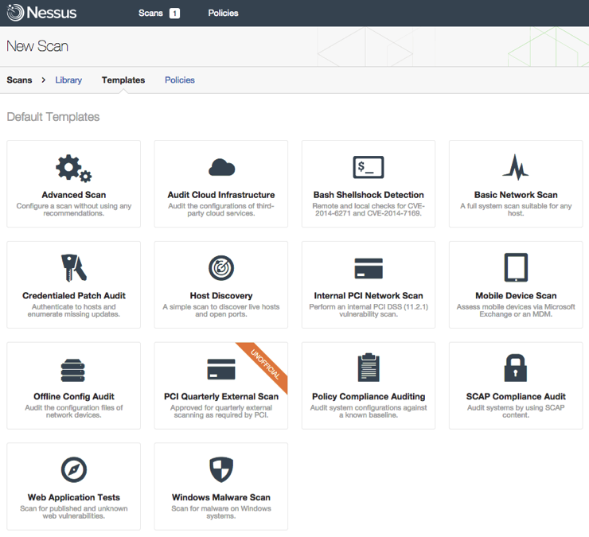Choose Audit Cloud Infrastructure template title
The height and width of the screenshot is (537, 589).
221,195
